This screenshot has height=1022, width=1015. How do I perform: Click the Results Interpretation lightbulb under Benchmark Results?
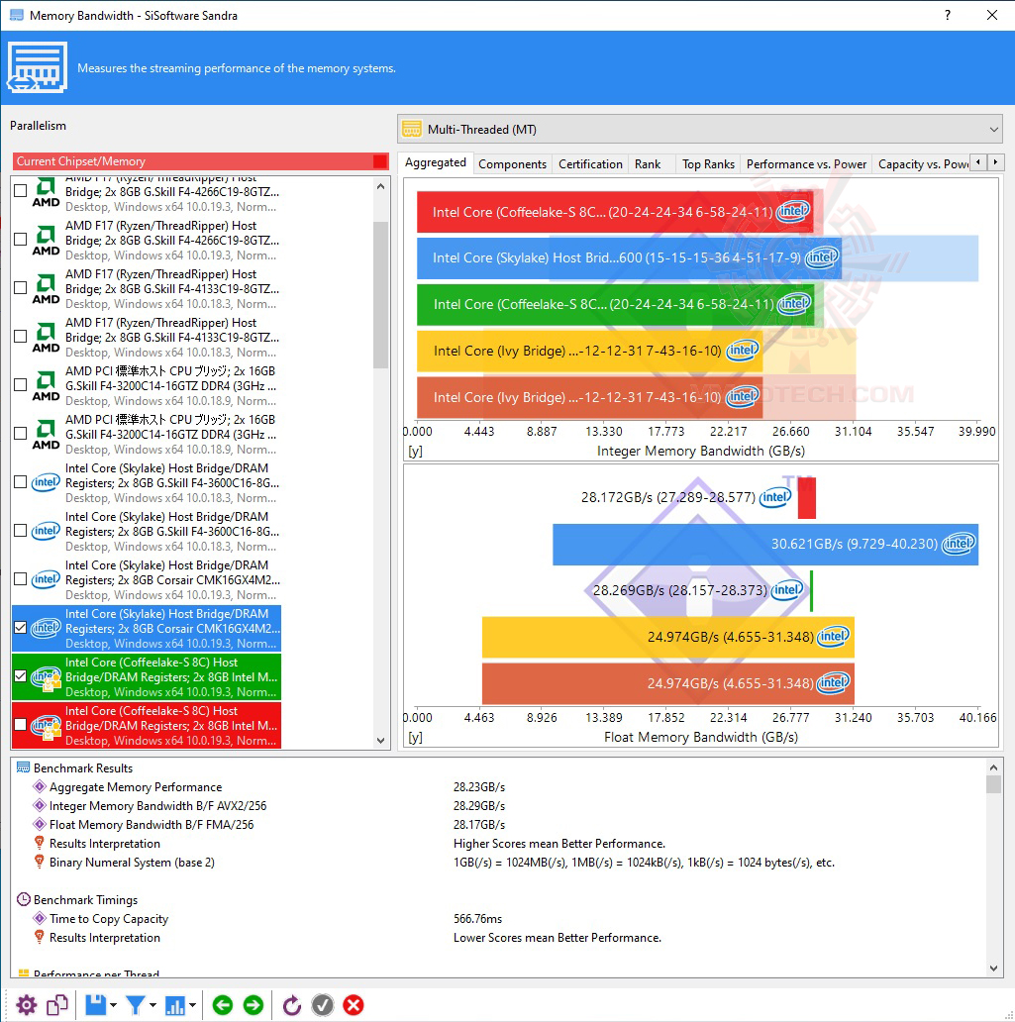point(40,844)
